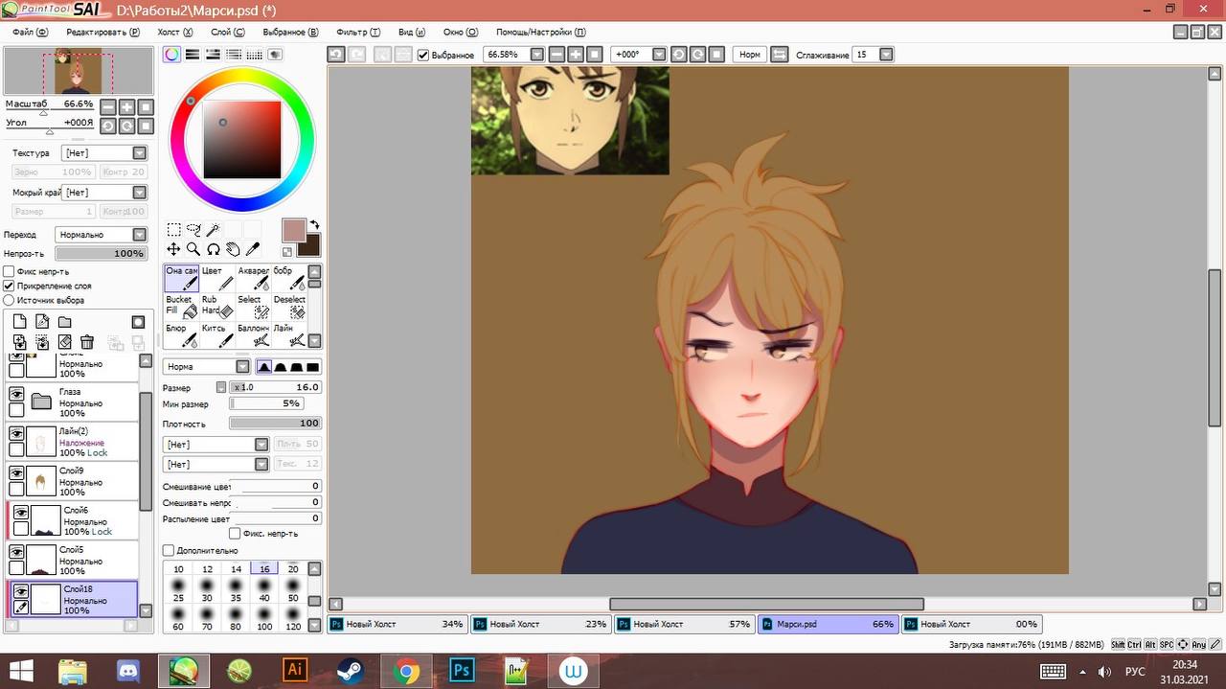Open the Холст menu
The image size is (1226, 689).
click(175, 32)
